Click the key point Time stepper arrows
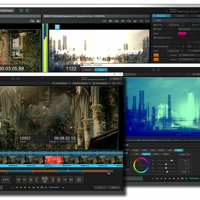Image resolution: width=200 pixels, height=200 pixels. (x=182, y=51)
